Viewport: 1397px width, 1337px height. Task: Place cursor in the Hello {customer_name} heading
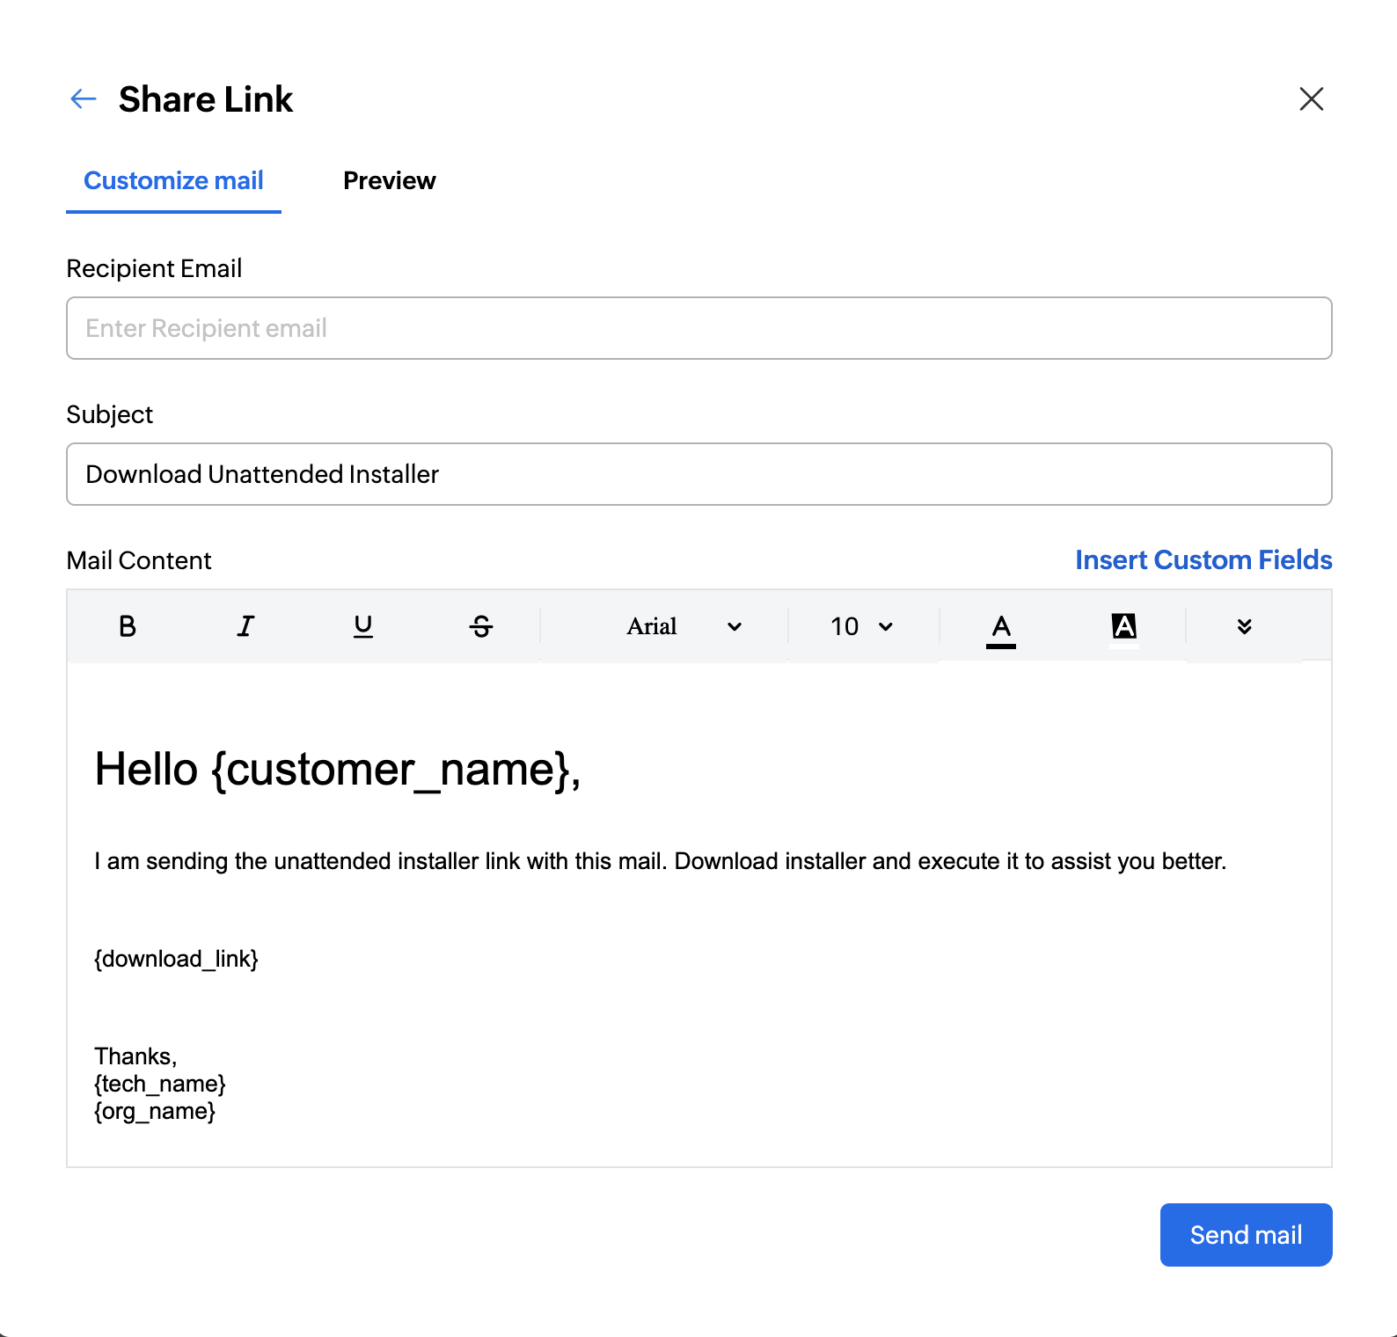pos(337,769)
